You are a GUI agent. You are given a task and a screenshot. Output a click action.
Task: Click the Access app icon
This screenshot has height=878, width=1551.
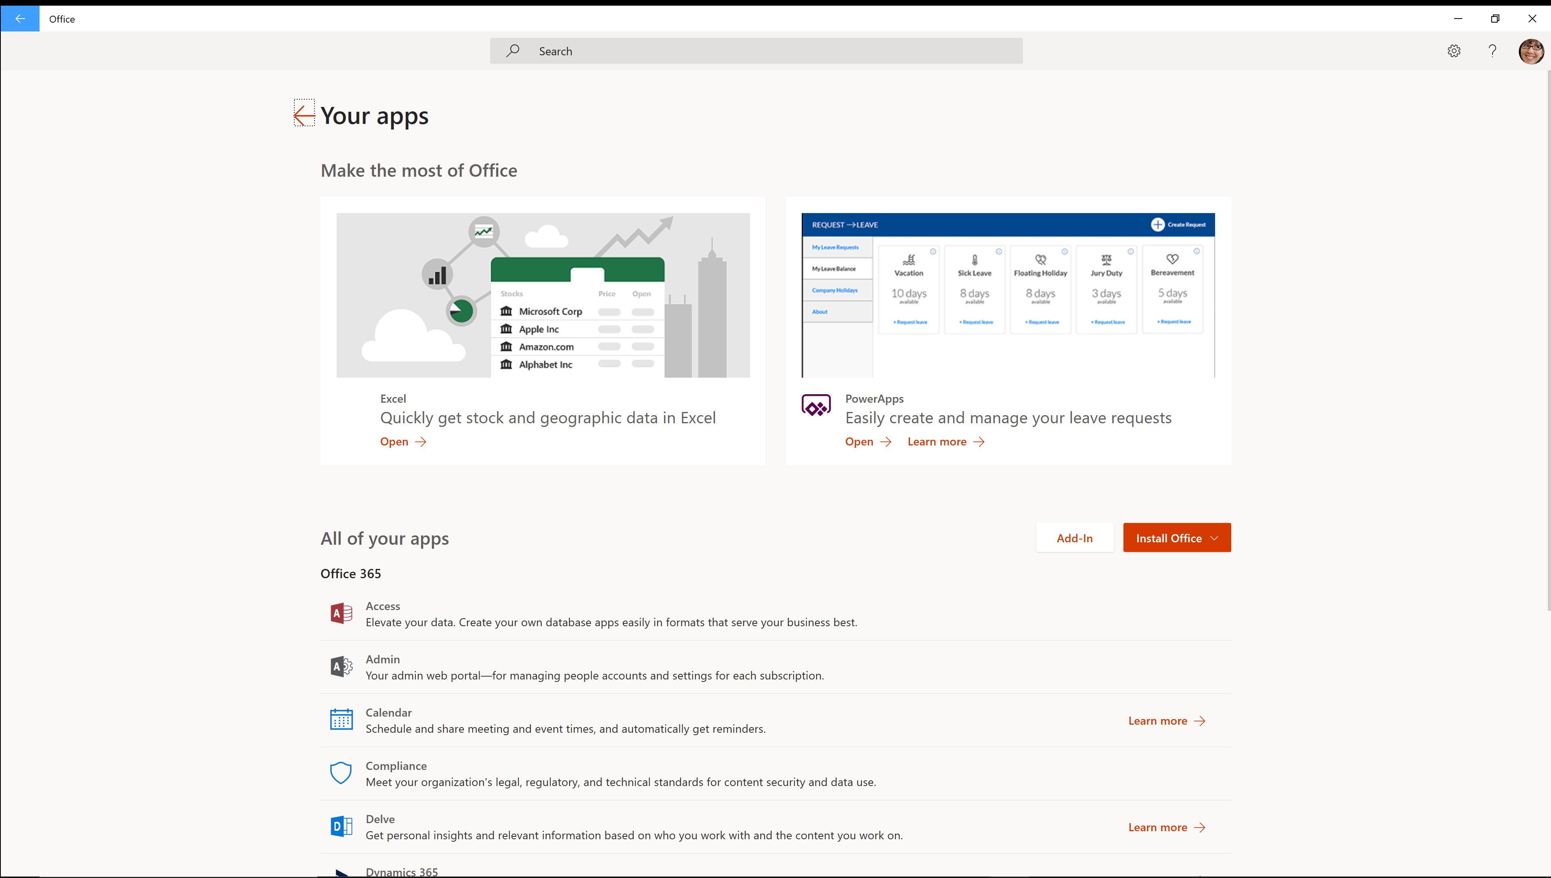pyautogui.click(x=341, y=614)
